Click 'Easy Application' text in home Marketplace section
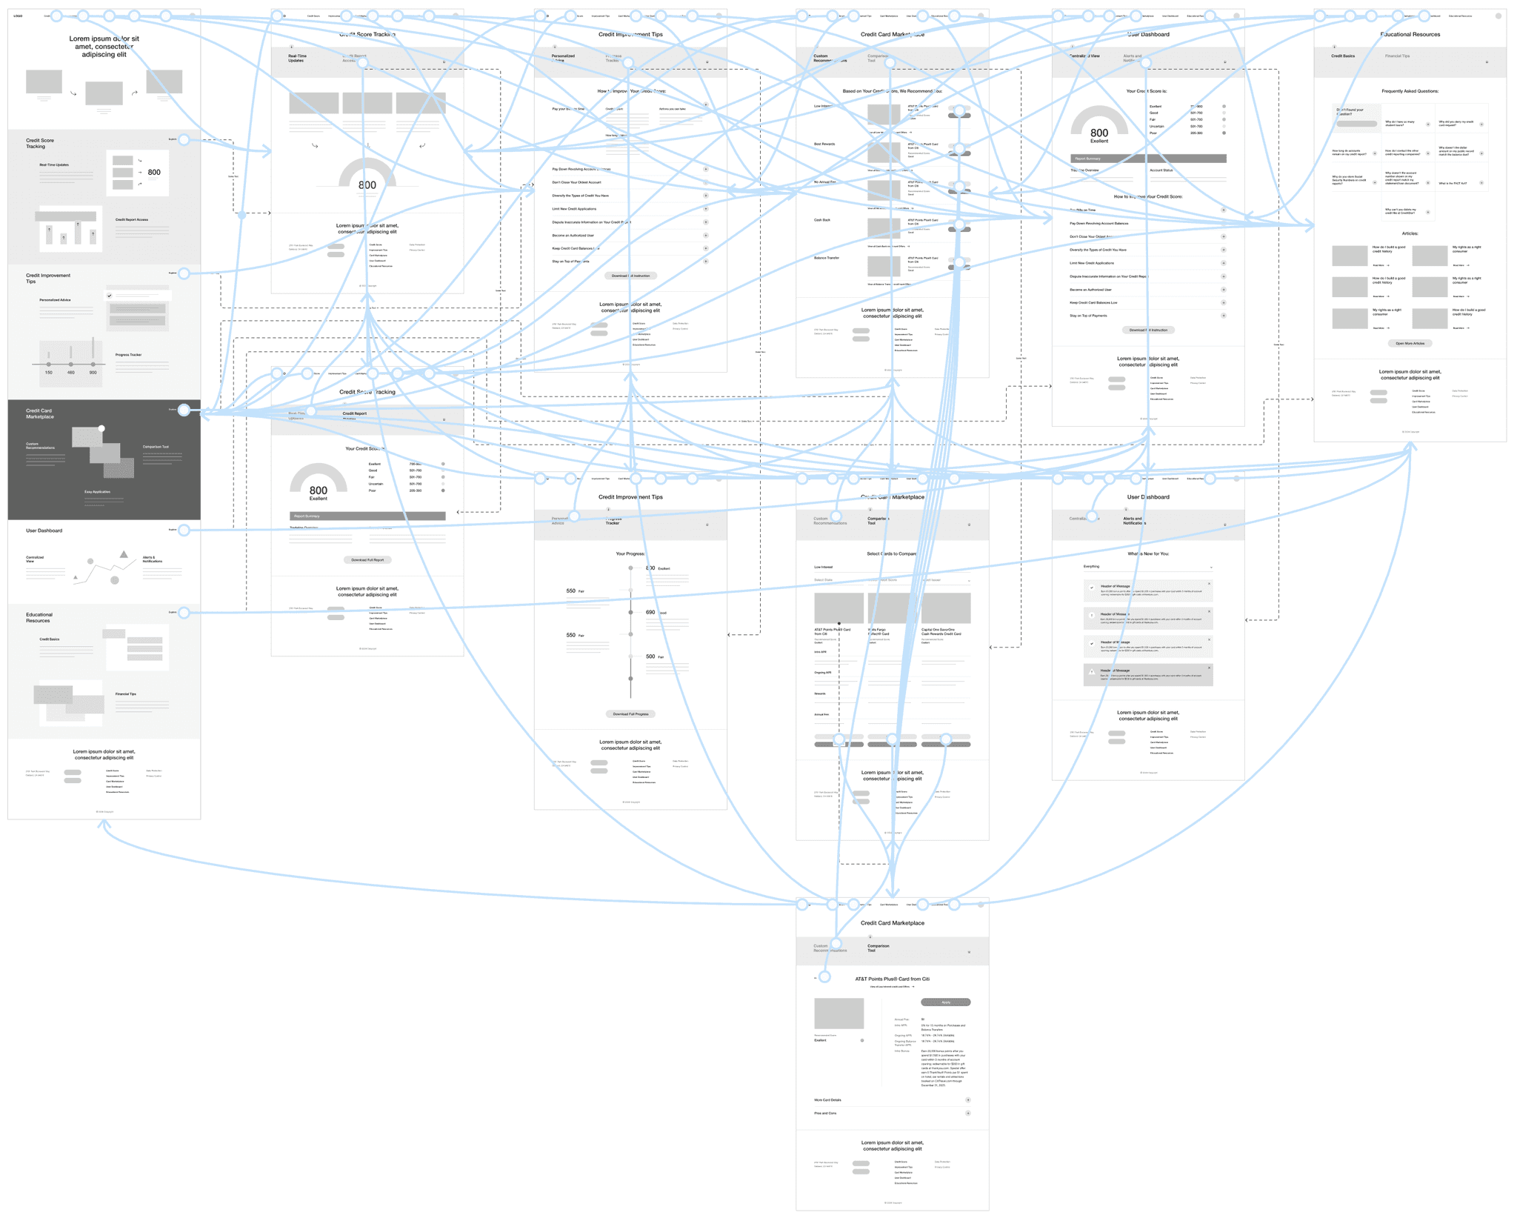Image resolution: width=1517 pixels, height=1221 pixels. [x=97, y=492]
